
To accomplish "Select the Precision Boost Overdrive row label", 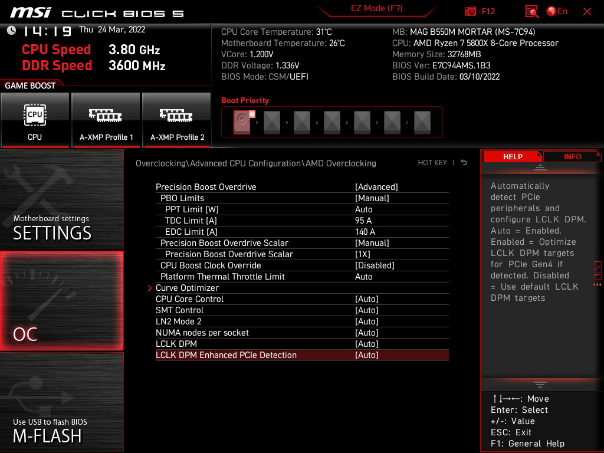I will [206, 187].
